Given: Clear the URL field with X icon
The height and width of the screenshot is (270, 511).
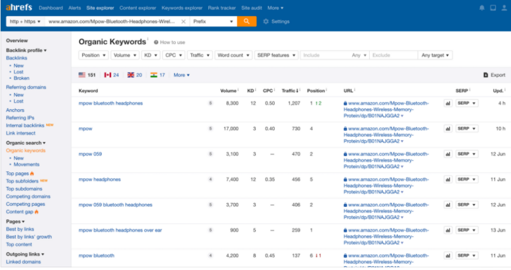Looking at the screenshot, I should tap(183, 21).
